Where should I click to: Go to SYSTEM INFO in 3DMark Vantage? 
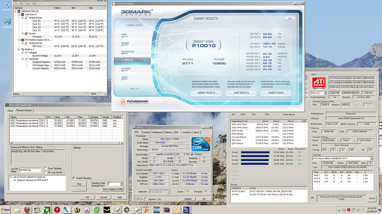[x=128, y=52]
